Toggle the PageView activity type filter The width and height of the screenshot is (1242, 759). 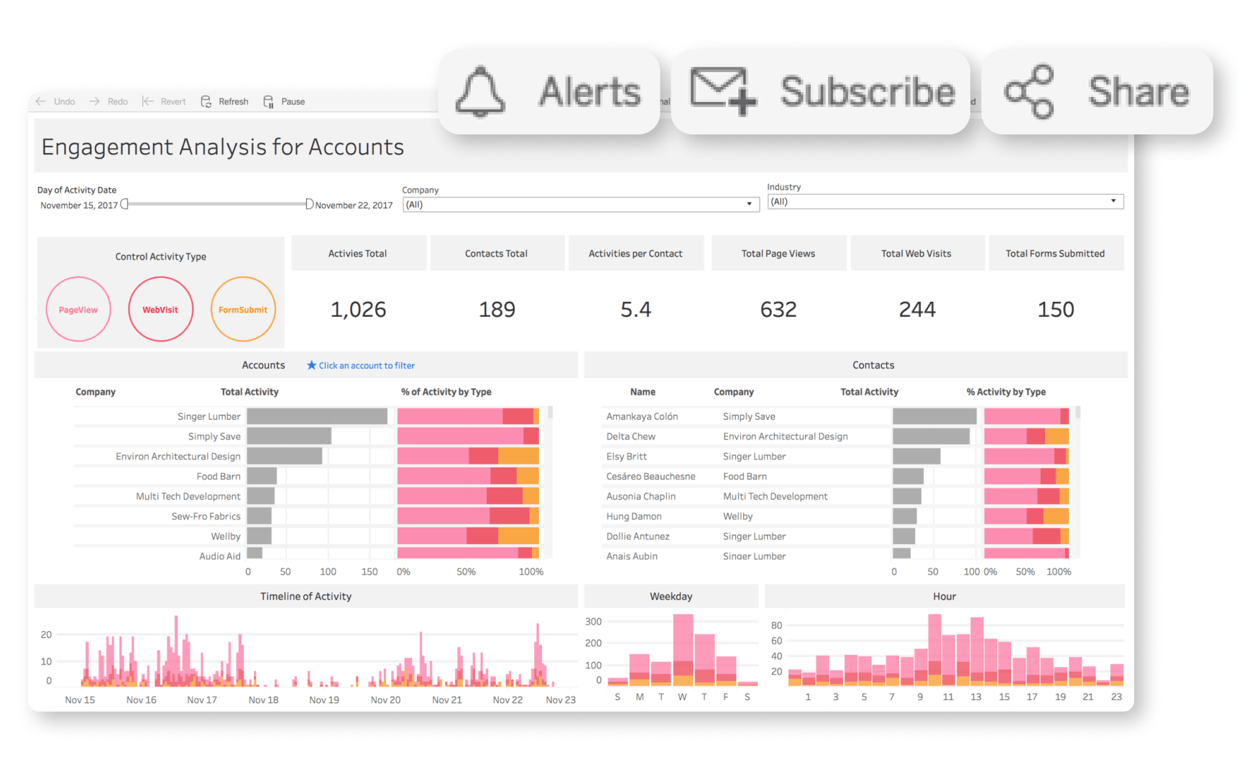[78, 309]
